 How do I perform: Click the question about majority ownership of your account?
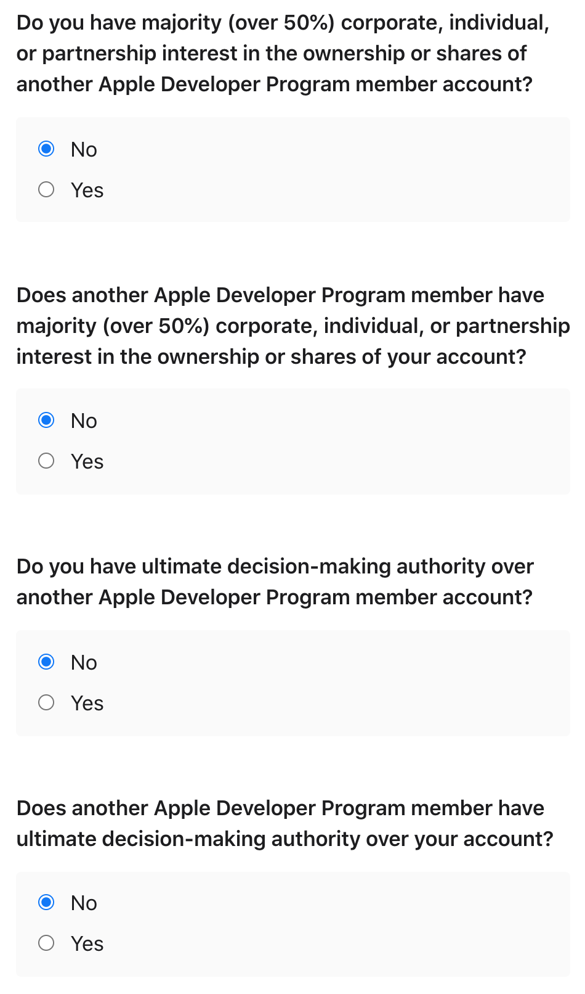point(292,326)
